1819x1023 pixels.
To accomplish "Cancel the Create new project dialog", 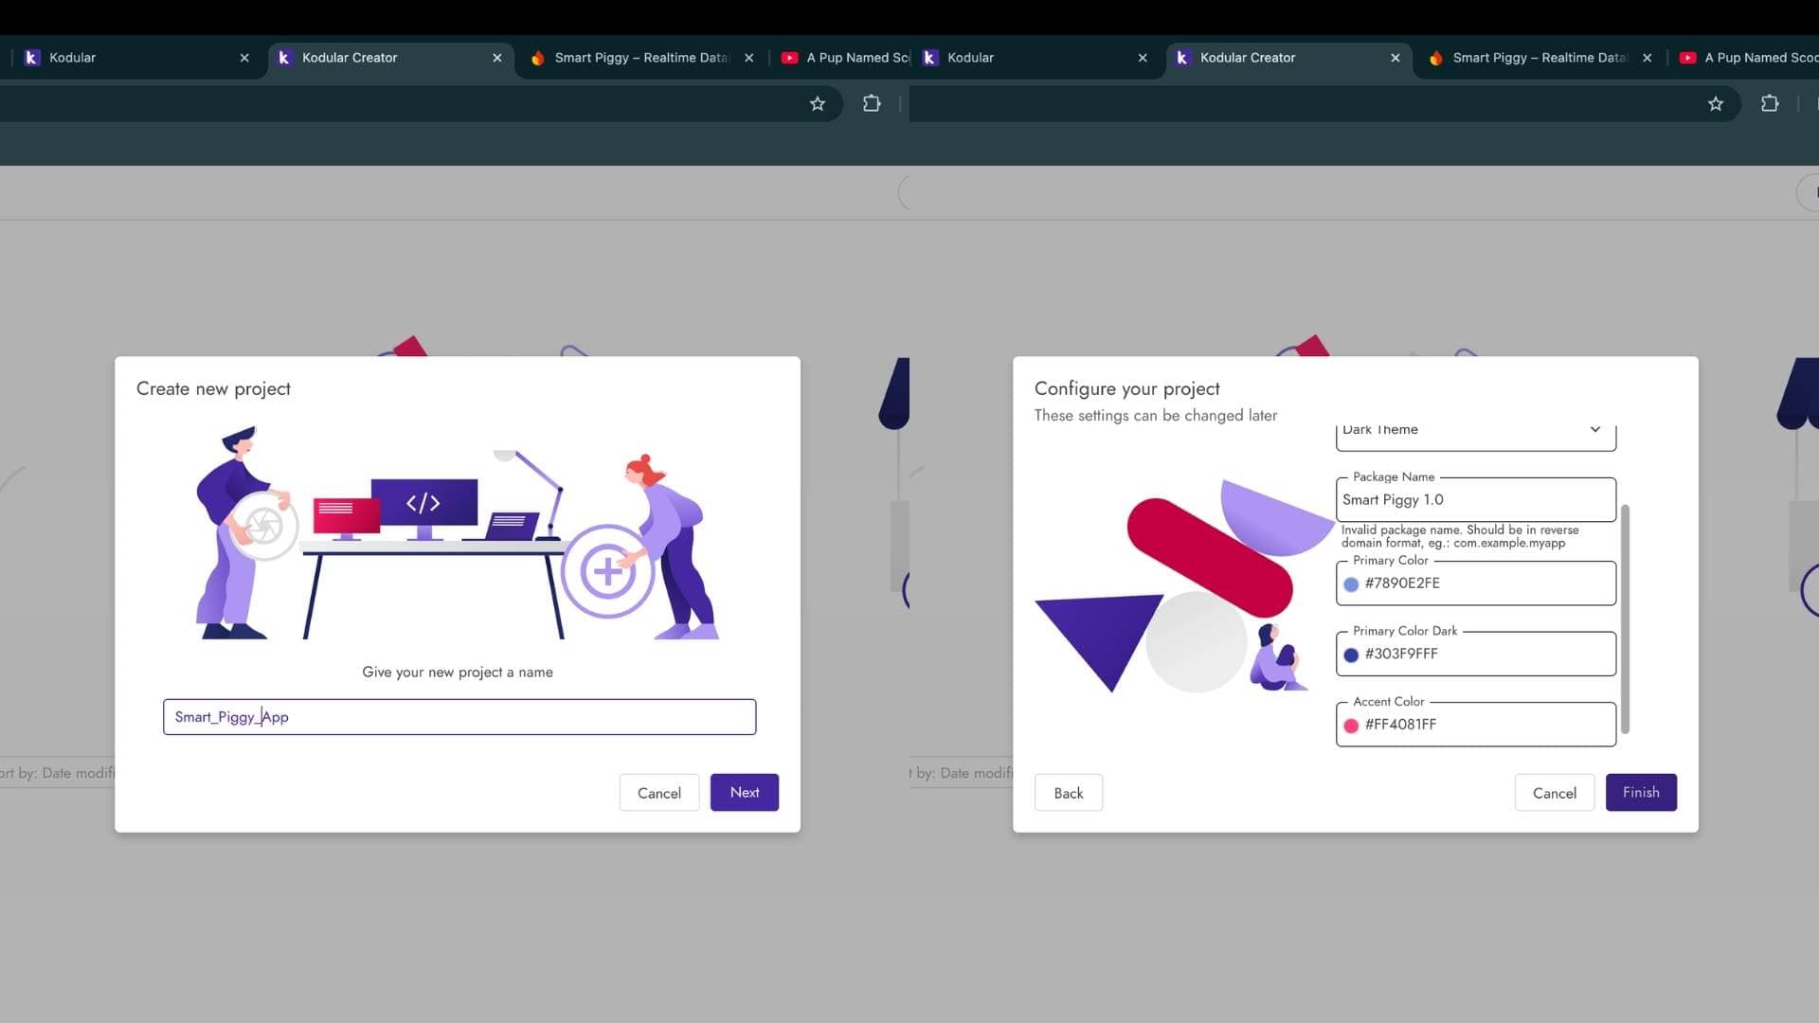I will (x=659, y=793).
